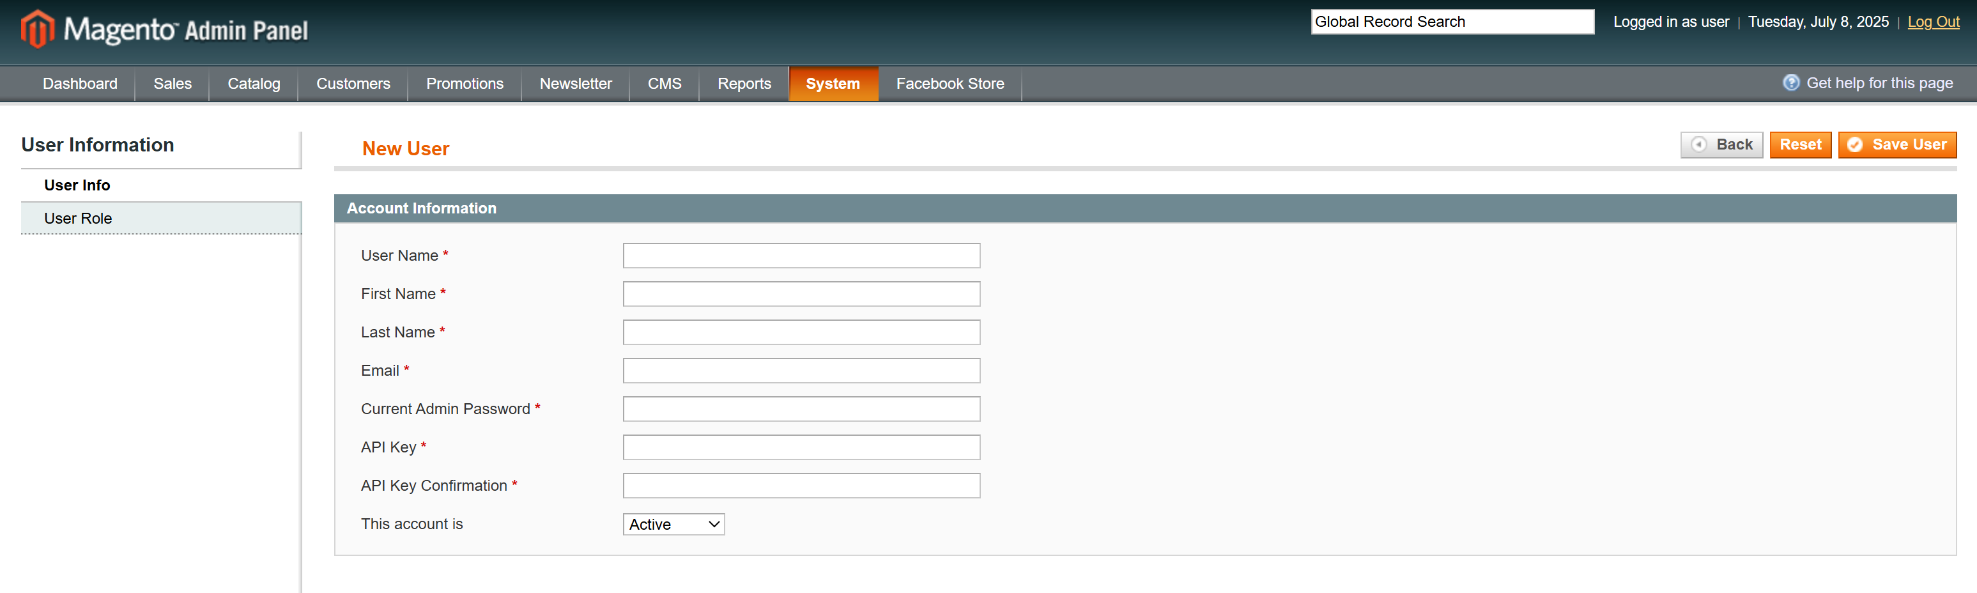
Task: Open the CMS menu
Action: [x=665, y=84]
